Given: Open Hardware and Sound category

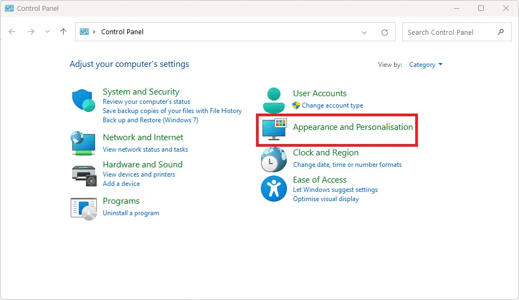Looking at the screenshot, I should pyautogui.click(x=143, y=165).
